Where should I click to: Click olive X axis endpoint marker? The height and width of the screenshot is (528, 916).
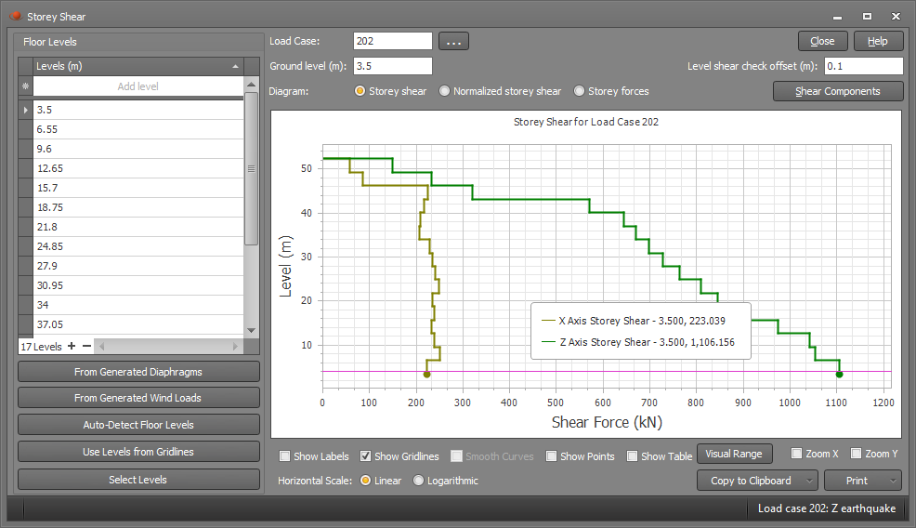(x=426, y=375)
